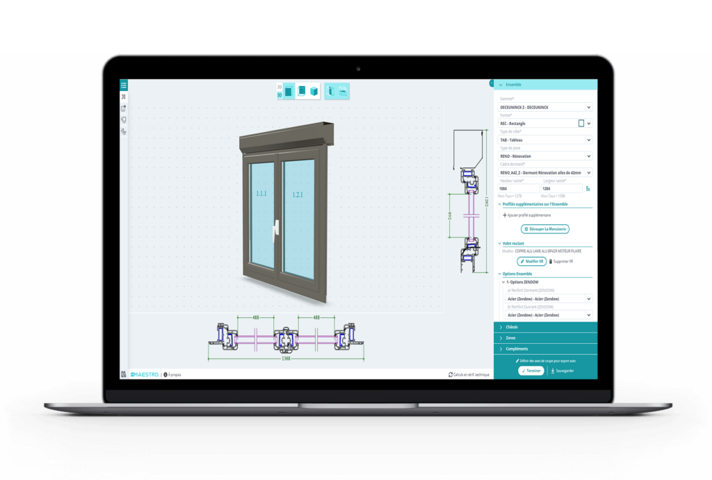Select the front face view cube
Screen dimensions: 712x480
coord(289,91)
